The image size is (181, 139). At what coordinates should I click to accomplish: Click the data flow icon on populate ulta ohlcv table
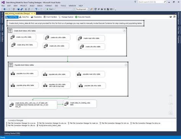coord(81,86)
